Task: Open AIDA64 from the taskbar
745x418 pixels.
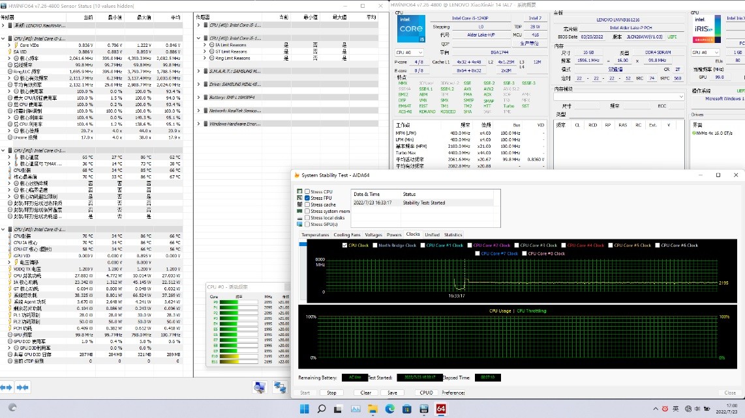Action: (441, 409)
